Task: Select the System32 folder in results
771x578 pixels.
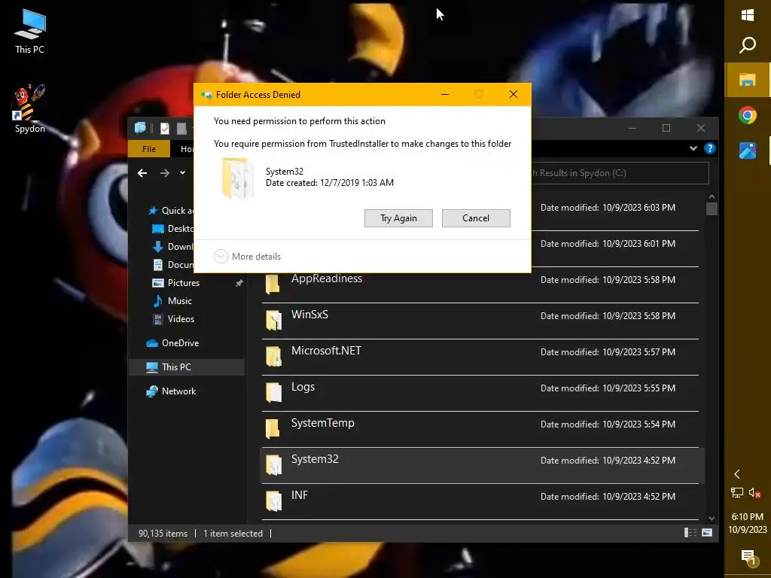Action: click(x=482, y=465)
